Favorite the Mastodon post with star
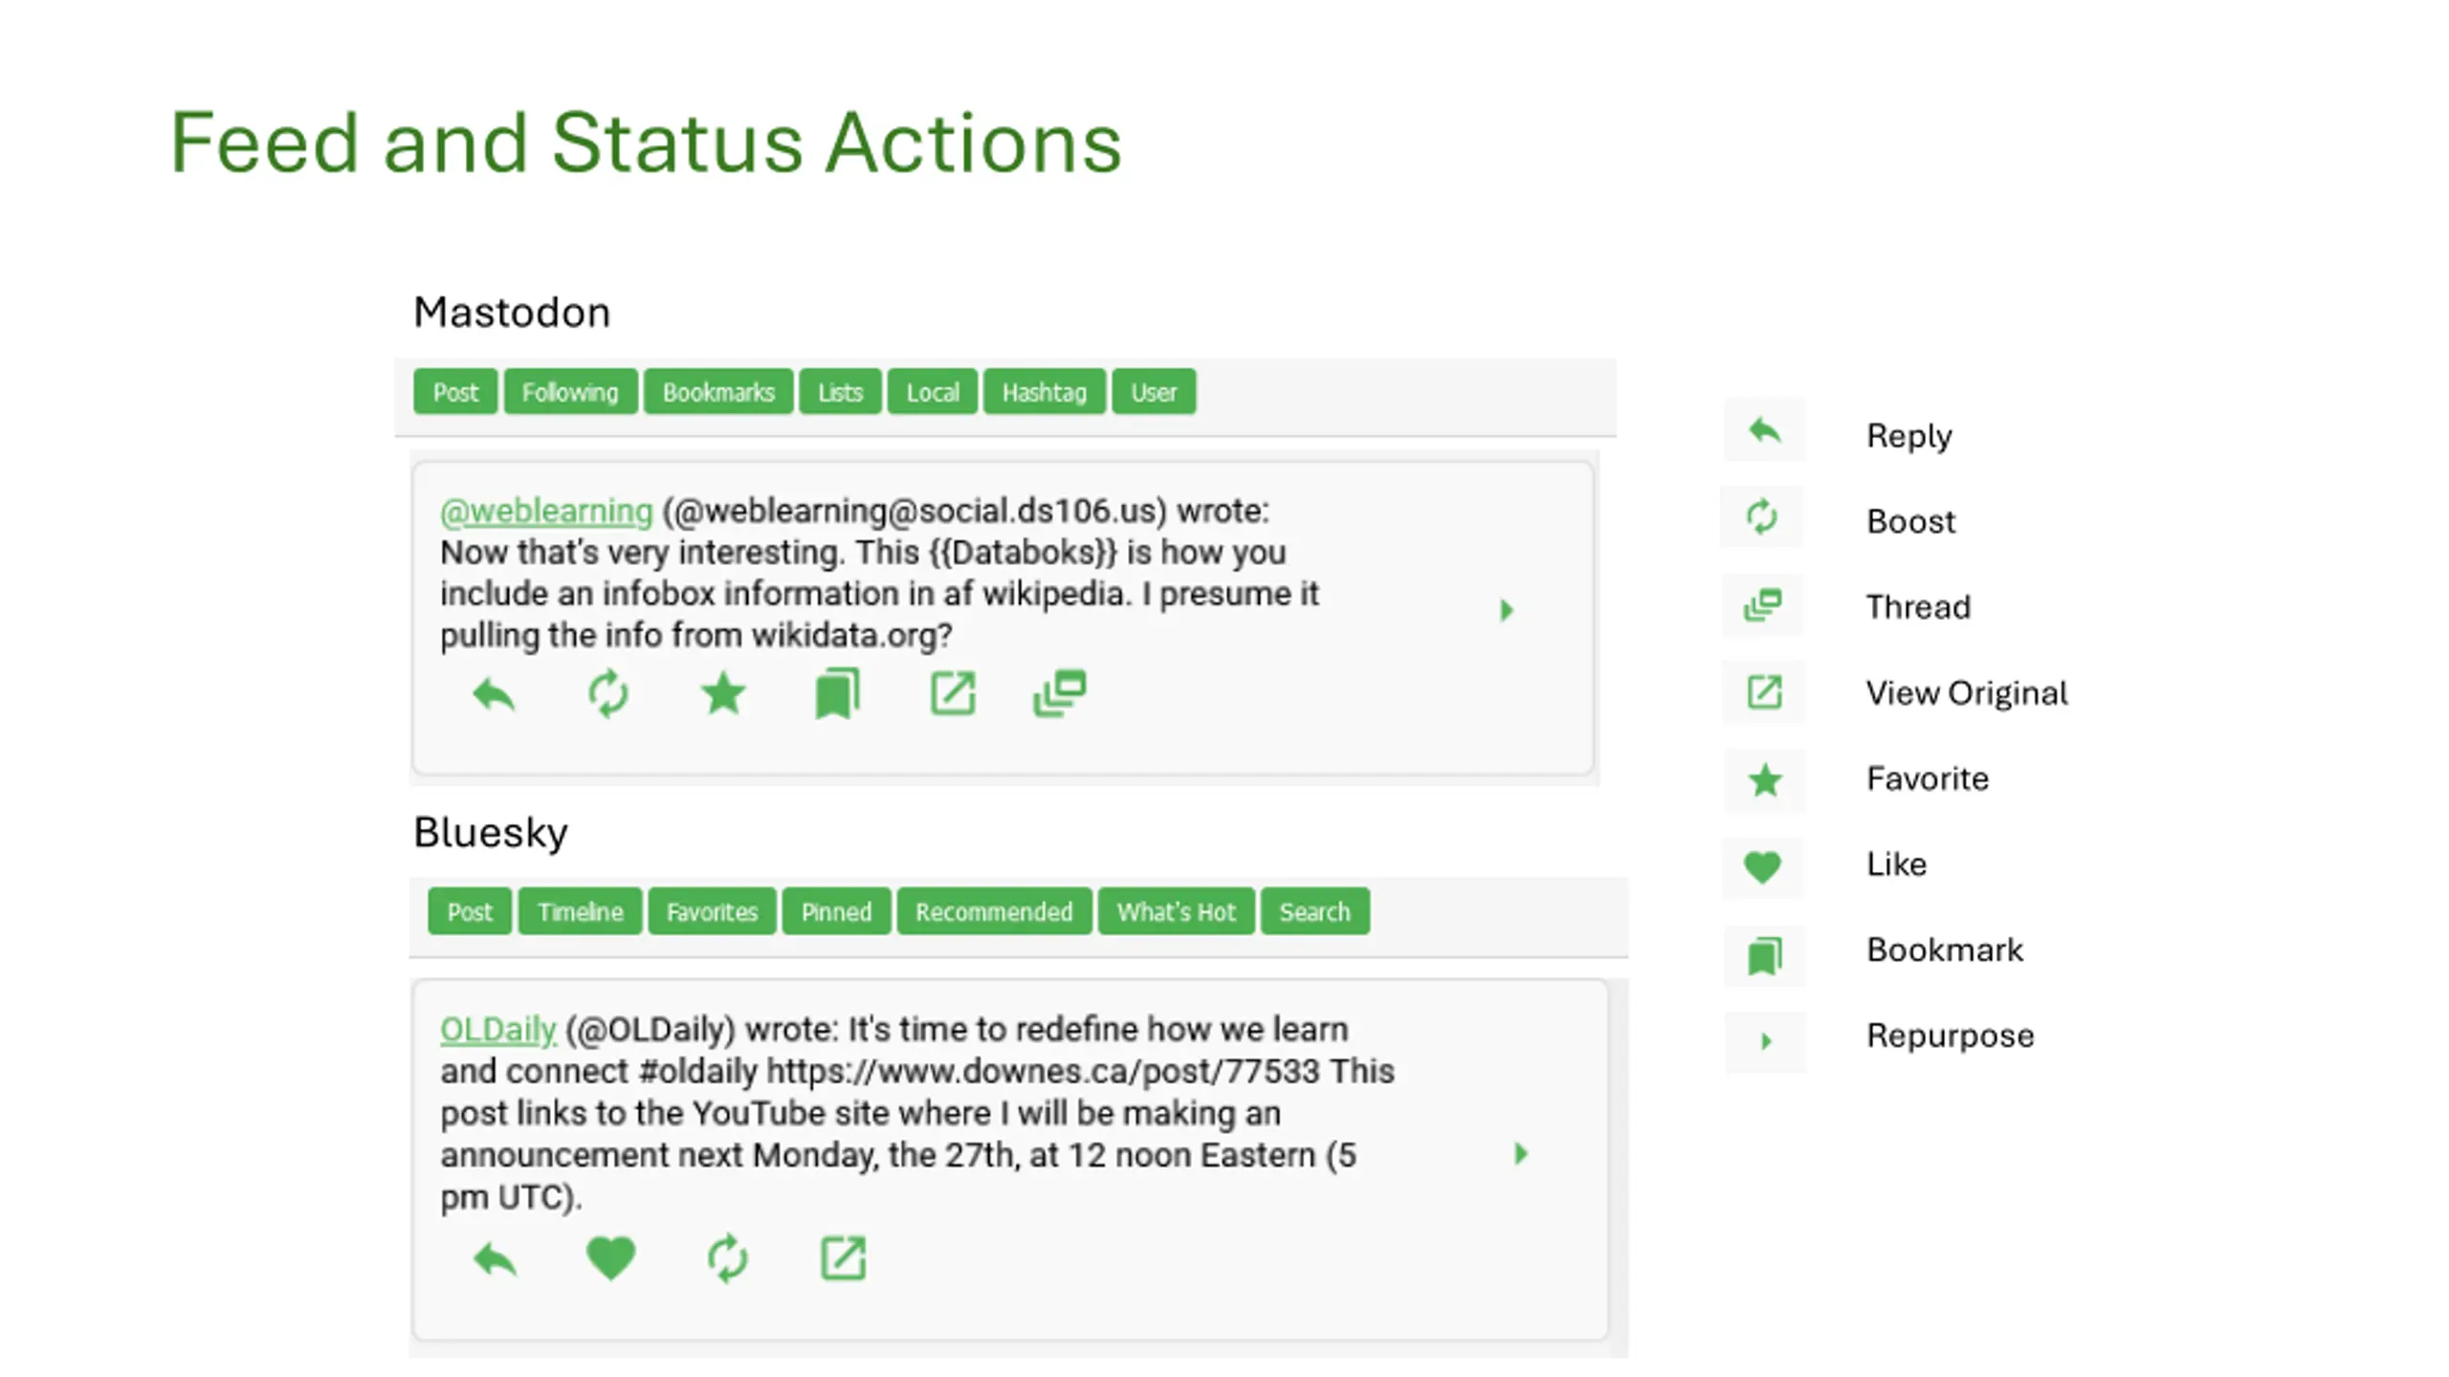Screen dimensions: 2449x1377 click(x=723, y=693)
